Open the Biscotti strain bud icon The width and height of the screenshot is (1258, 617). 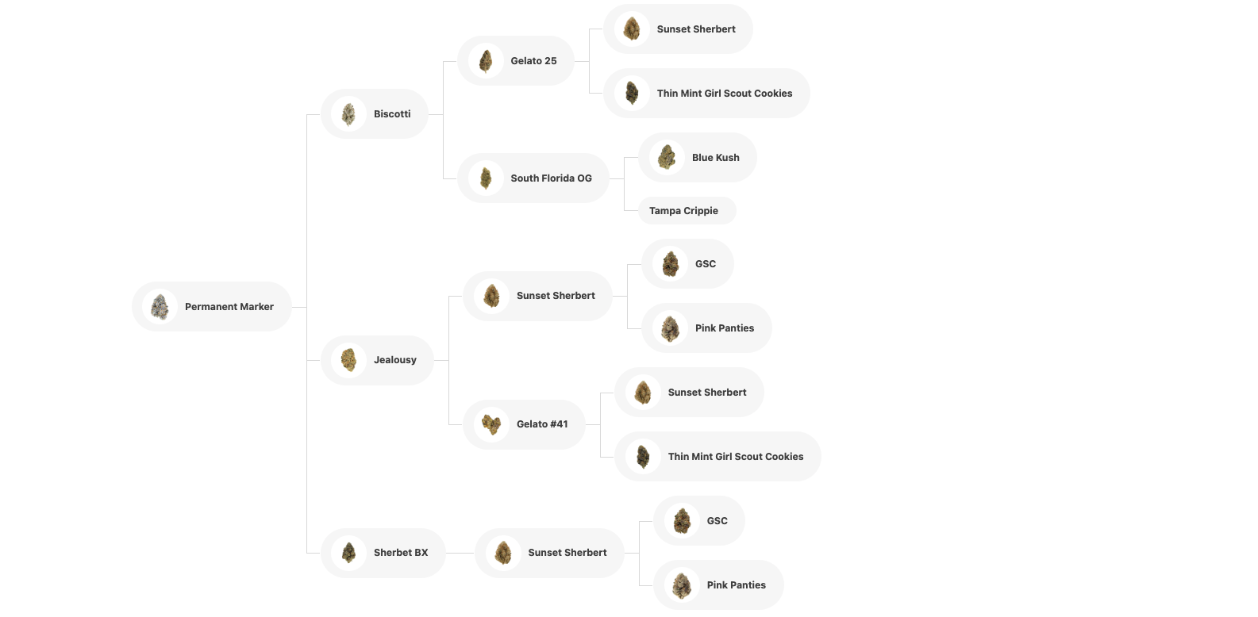click(x=349, y=113)
